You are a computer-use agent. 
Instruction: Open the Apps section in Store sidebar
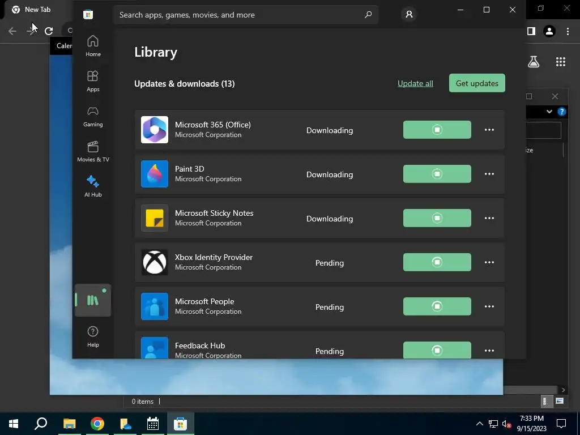93,81
